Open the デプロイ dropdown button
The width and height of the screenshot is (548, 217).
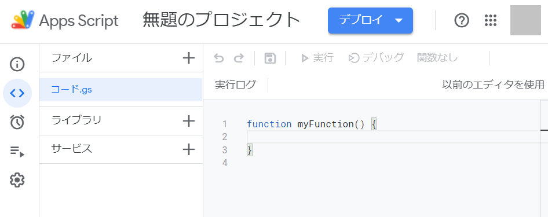371,21
